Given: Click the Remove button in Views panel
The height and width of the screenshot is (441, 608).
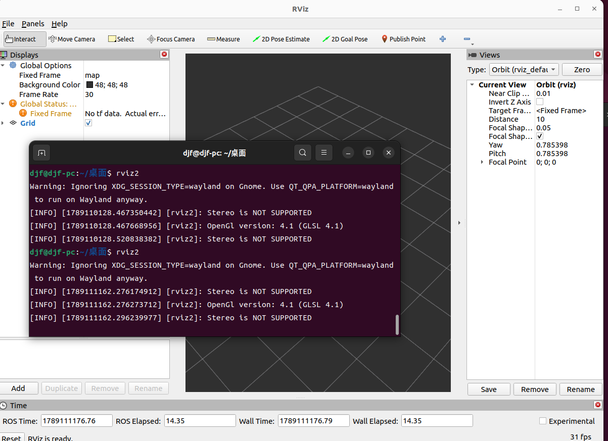Looking at the screenshot, I should click(x=535, y=389).
